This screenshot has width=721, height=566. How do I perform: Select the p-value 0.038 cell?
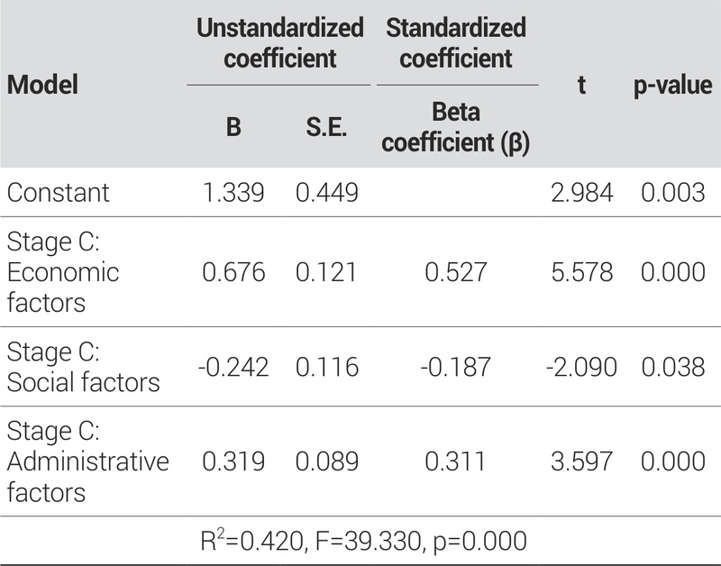(x=672, y=368)
